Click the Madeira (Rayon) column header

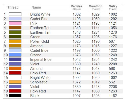76,8
